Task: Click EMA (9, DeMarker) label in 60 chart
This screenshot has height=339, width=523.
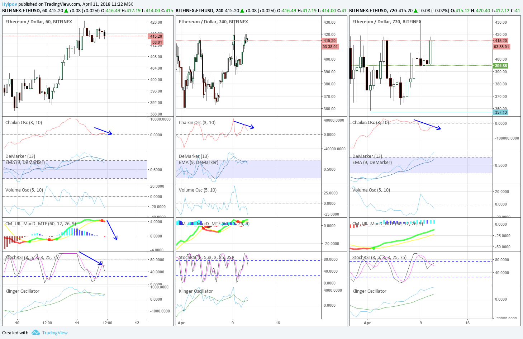Action: (25, 162)
